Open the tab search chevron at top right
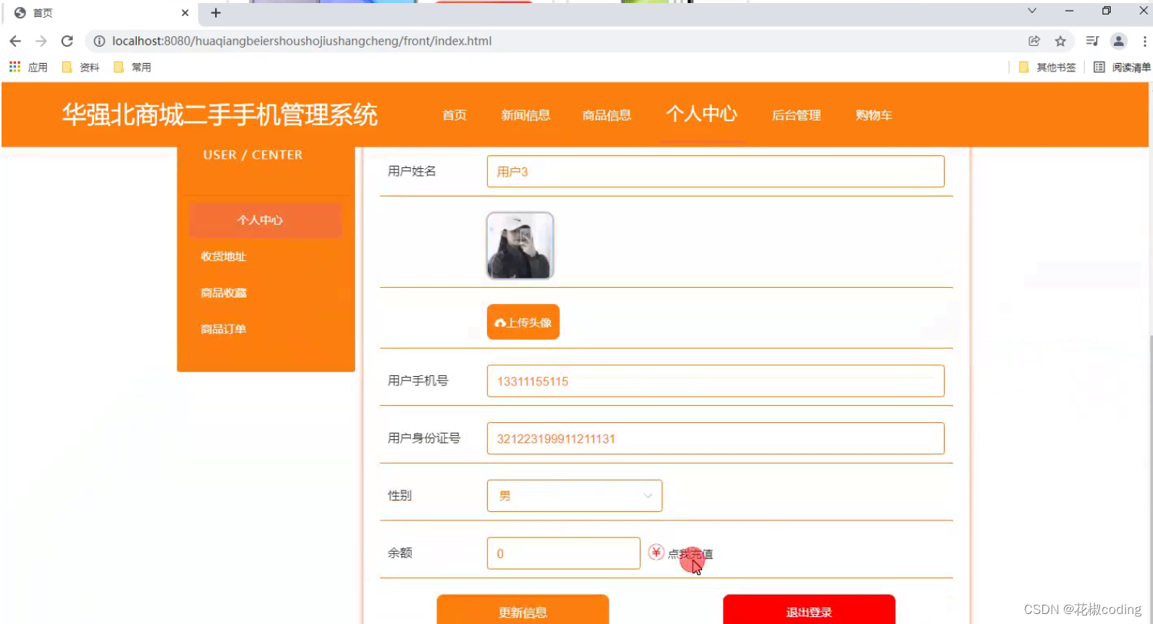 point(1032,12)
